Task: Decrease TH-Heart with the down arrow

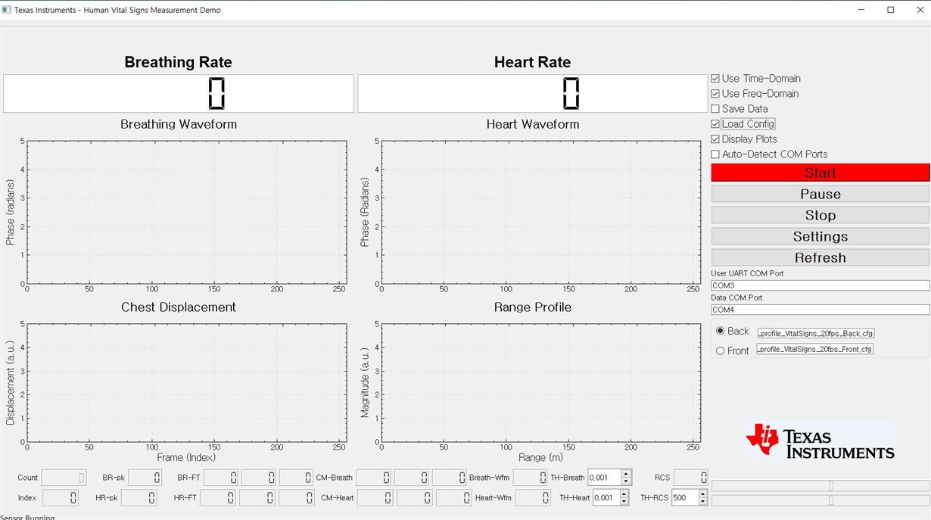Action: point(624,501)
